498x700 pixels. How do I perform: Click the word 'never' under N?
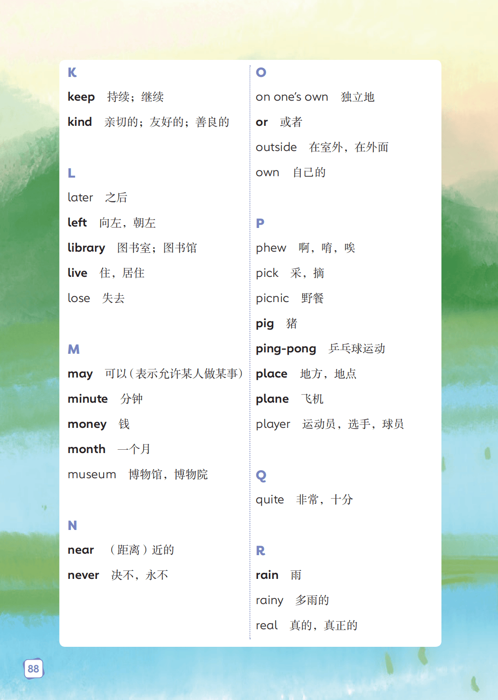[83, 575]
